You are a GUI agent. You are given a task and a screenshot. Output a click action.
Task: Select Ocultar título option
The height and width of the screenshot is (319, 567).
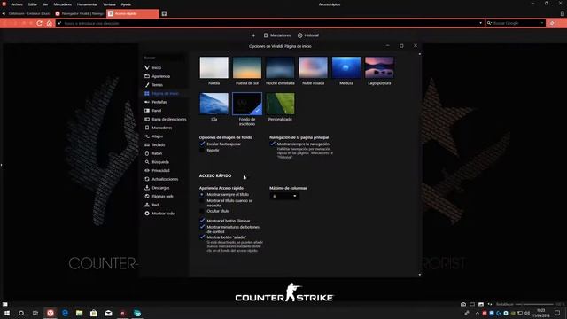pos(202,211)
